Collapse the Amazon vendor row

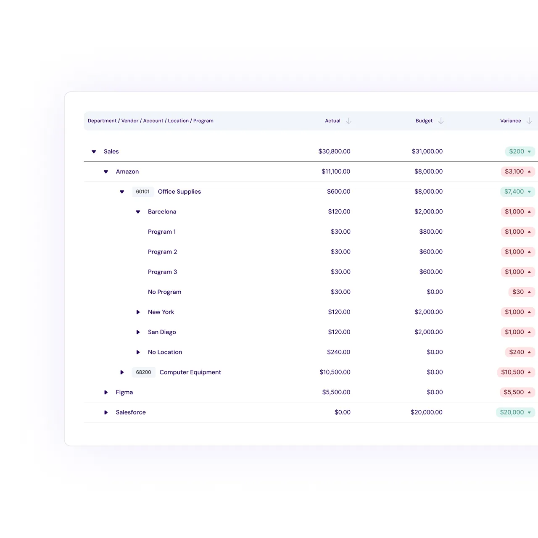coord(106,172)
